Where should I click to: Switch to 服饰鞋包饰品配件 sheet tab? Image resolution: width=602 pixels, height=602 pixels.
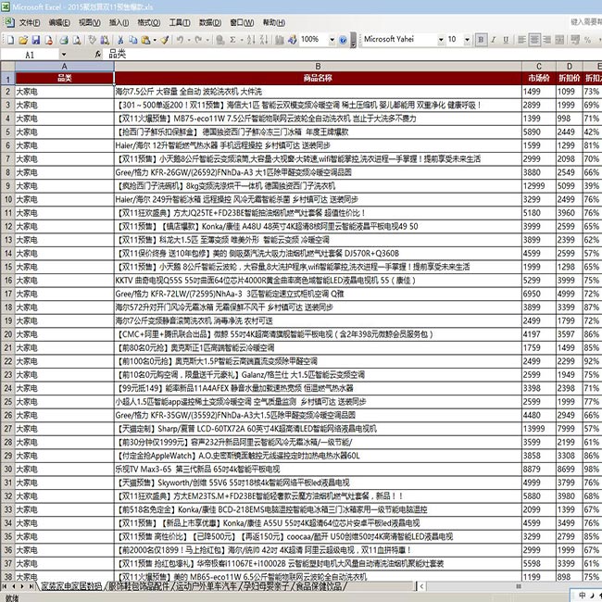pyautogui.click(x=139, y=586)
